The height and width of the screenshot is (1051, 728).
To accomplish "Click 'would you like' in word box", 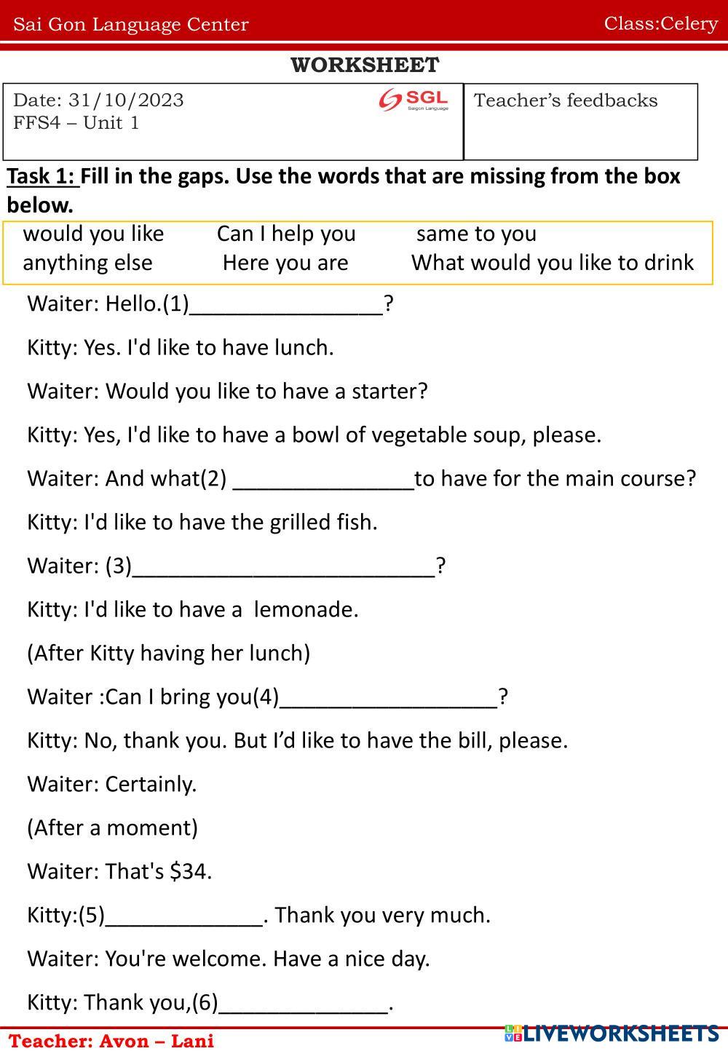I will [x=94, y=234].
